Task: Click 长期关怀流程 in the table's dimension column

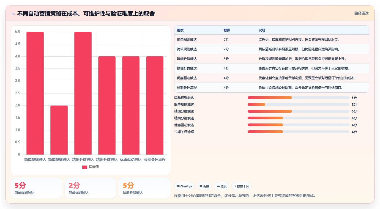Action: click(x=187, y=88)
